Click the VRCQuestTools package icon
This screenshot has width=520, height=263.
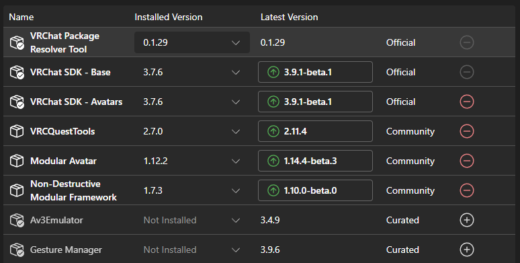(17, 131)
